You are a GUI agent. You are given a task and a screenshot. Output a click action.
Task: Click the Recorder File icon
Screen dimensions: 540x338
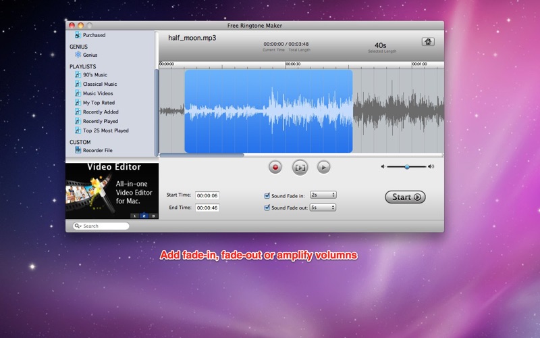[x=78, y=150]
